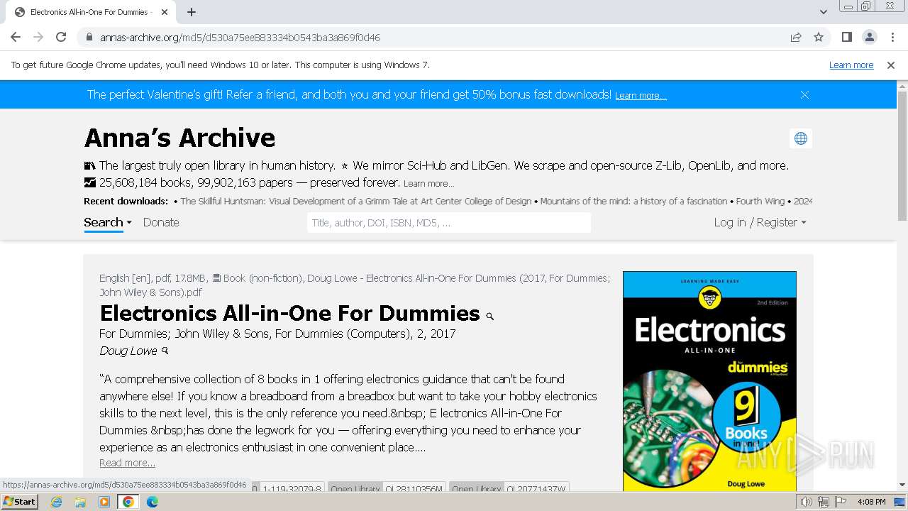Open Windows Media Player from taskbar

click(x=104, y=502)
